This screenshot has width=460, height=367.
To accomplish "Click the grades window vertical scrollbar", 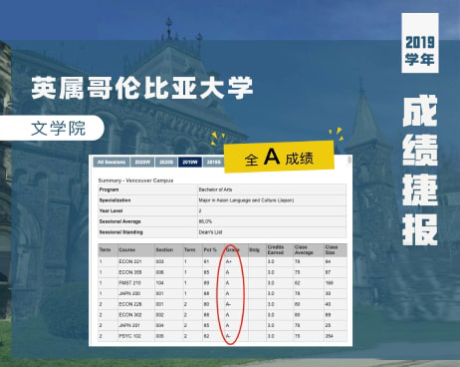I will click(349, 161).
